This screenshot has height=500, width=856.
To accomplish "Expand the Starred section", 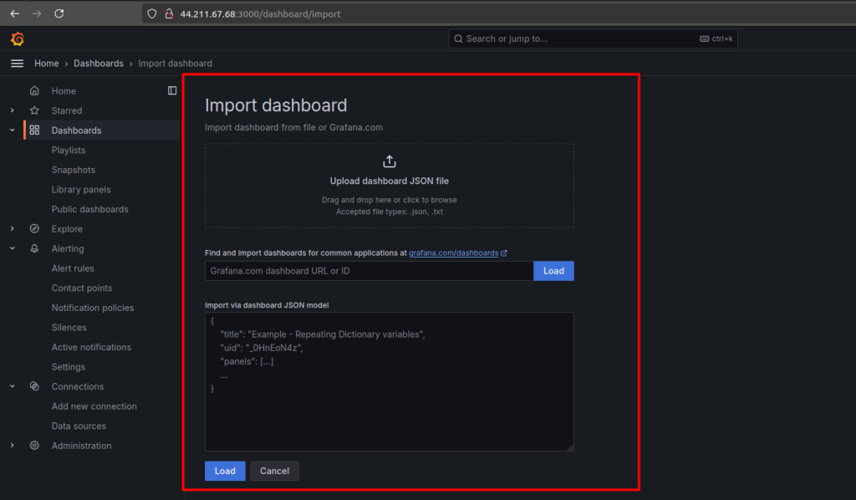I will pyautogui.click(x=11, y=110).
